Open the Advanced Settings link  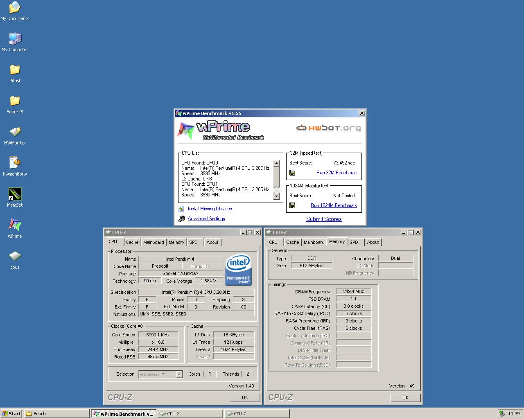[x=206, y=219]
